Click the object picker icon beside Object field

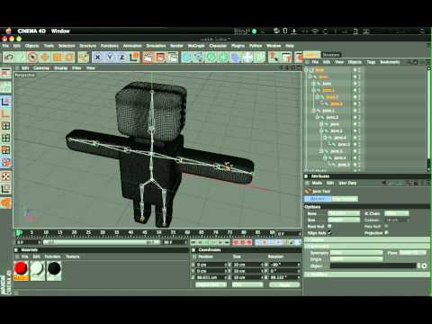[424, 265]
